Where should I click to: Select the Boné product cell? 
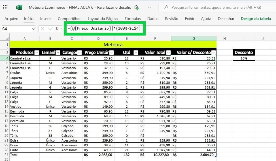(24, 145)
